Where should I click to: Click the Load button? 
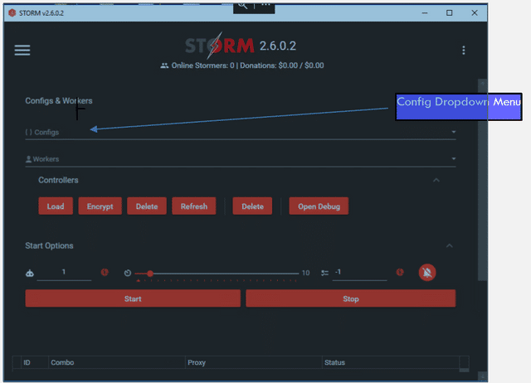pos(56,206)
